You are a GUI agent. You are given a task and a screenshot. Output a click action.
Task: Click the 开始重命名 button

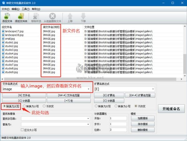coord(171,109)
